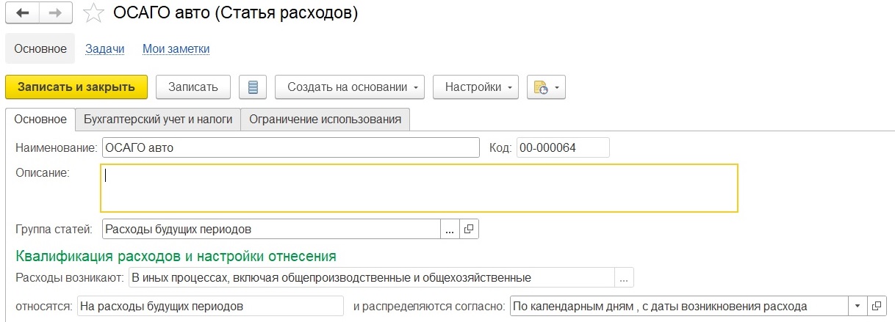Image resolution: width=895 pixels, height=322 pixels.
Task: Expand the distribution method dropdown arrow
Action: click(858, 306)
